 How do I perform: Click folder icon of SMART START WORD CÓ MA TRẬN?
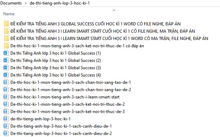[x=6, y=38]
